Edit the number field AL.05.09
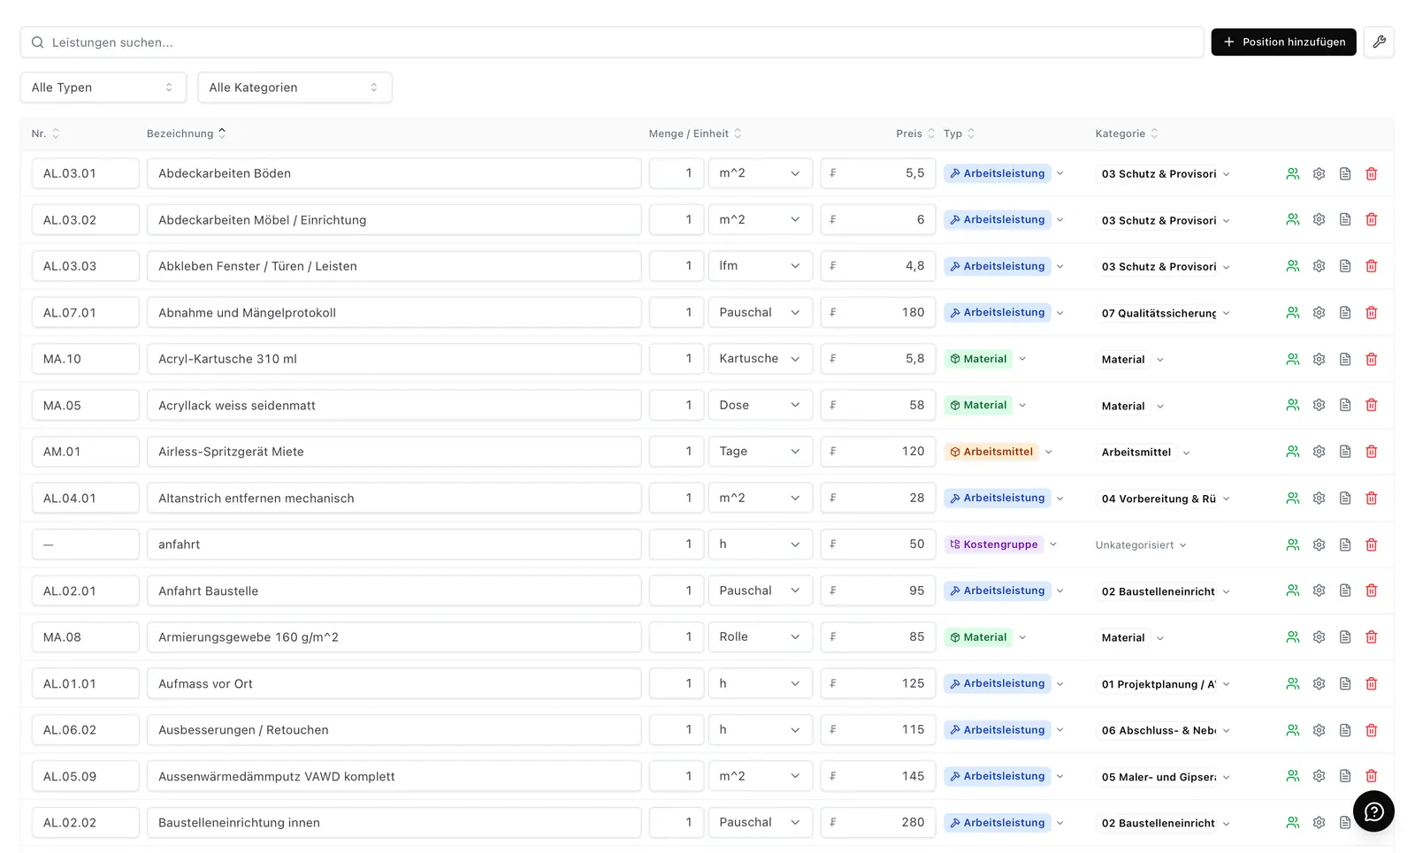Screen dimensions: 1415x853 tap(85, 776)
